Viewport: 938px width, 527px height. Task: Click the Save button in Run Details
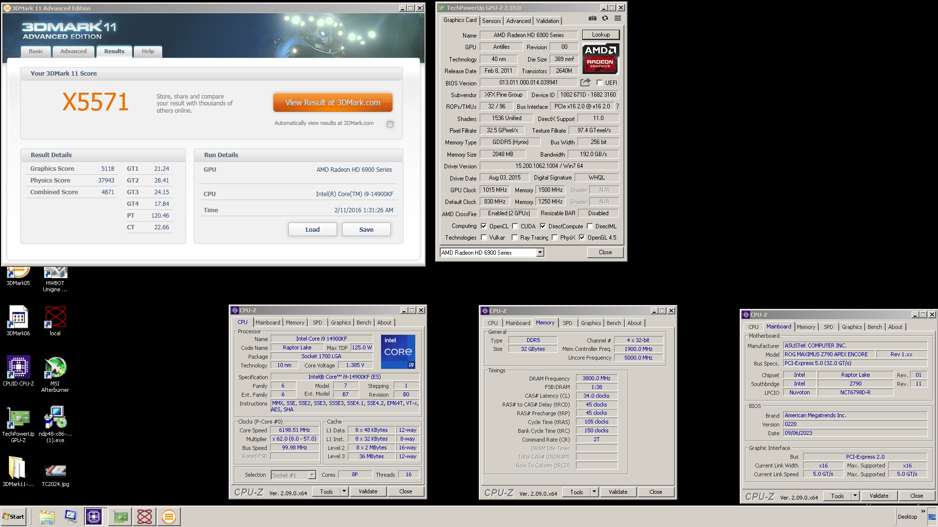click(366, 229)
